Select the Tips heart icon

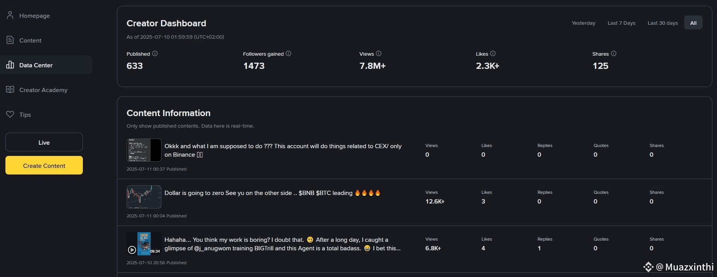click(x=10, y=114)
